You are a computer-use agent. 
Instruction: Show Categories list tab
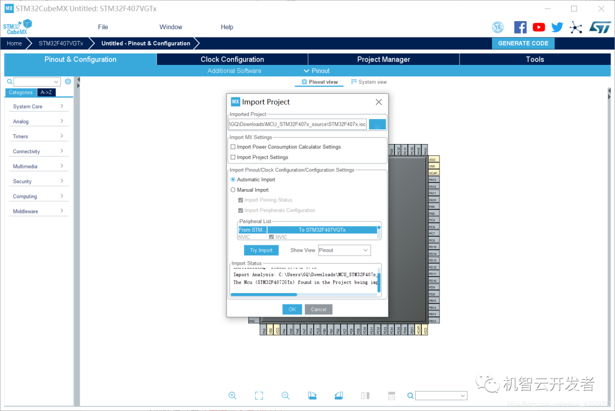tap(21, 93)
